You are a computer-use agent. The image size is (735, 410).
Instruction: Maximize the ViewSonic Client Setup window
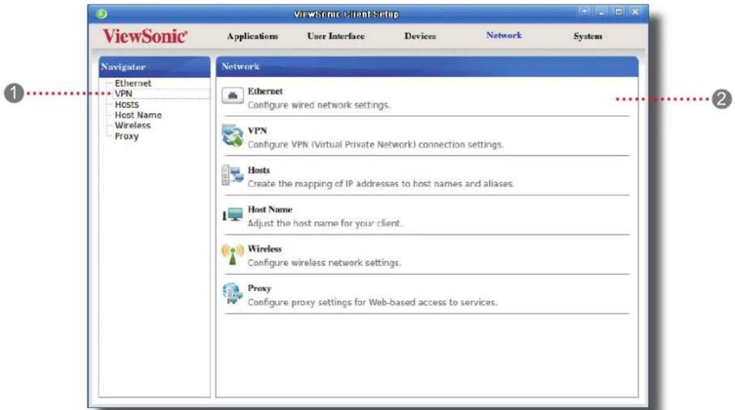click(x=619, y=12)
